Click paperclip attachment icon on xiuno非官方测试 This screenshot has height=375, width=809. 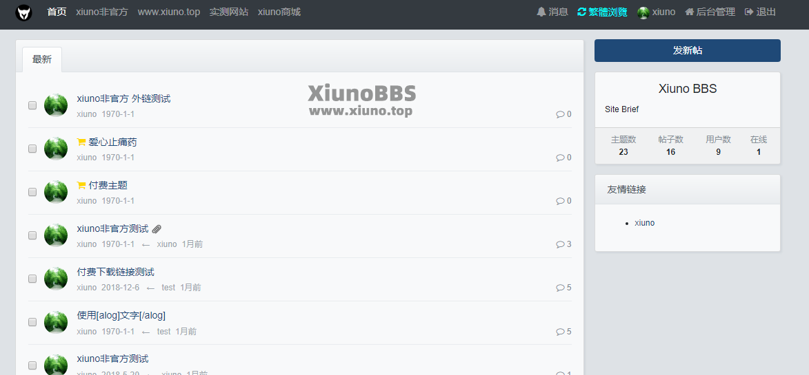(157, 229)
